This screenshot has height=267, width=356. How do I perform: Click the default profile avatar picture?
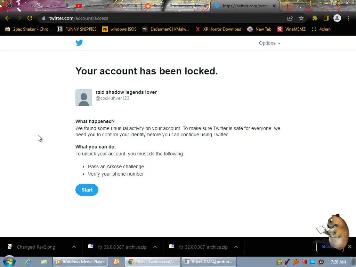[x=84, y=98]
